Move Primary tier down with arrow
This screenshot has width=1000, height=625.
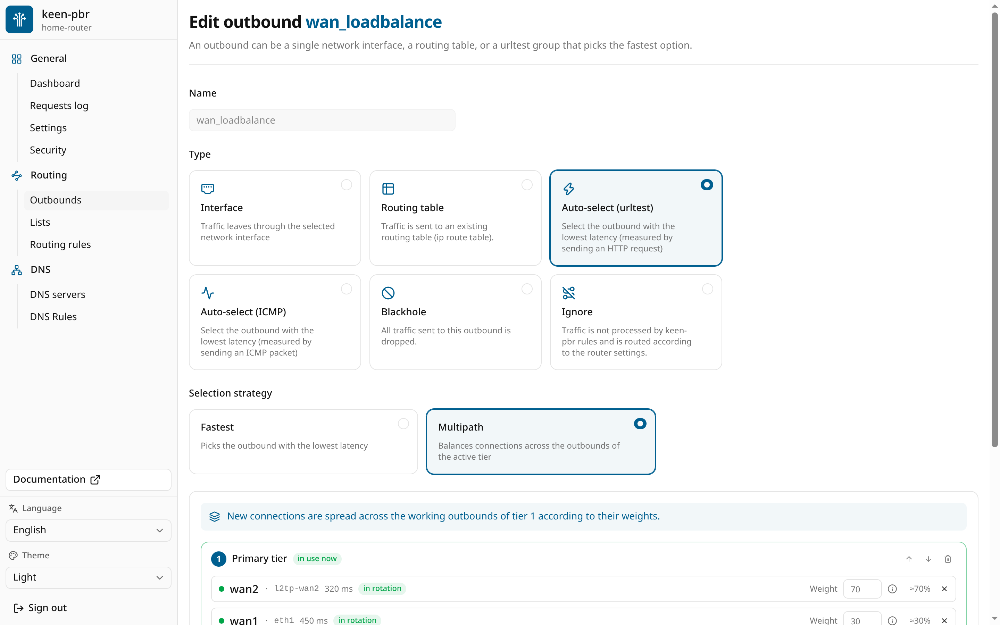click(x=928, y=559)
